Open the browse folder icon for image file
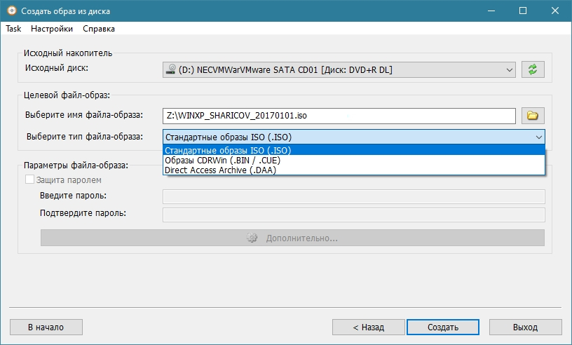This screenshot has width=572, height=345. tap(533, 115)
